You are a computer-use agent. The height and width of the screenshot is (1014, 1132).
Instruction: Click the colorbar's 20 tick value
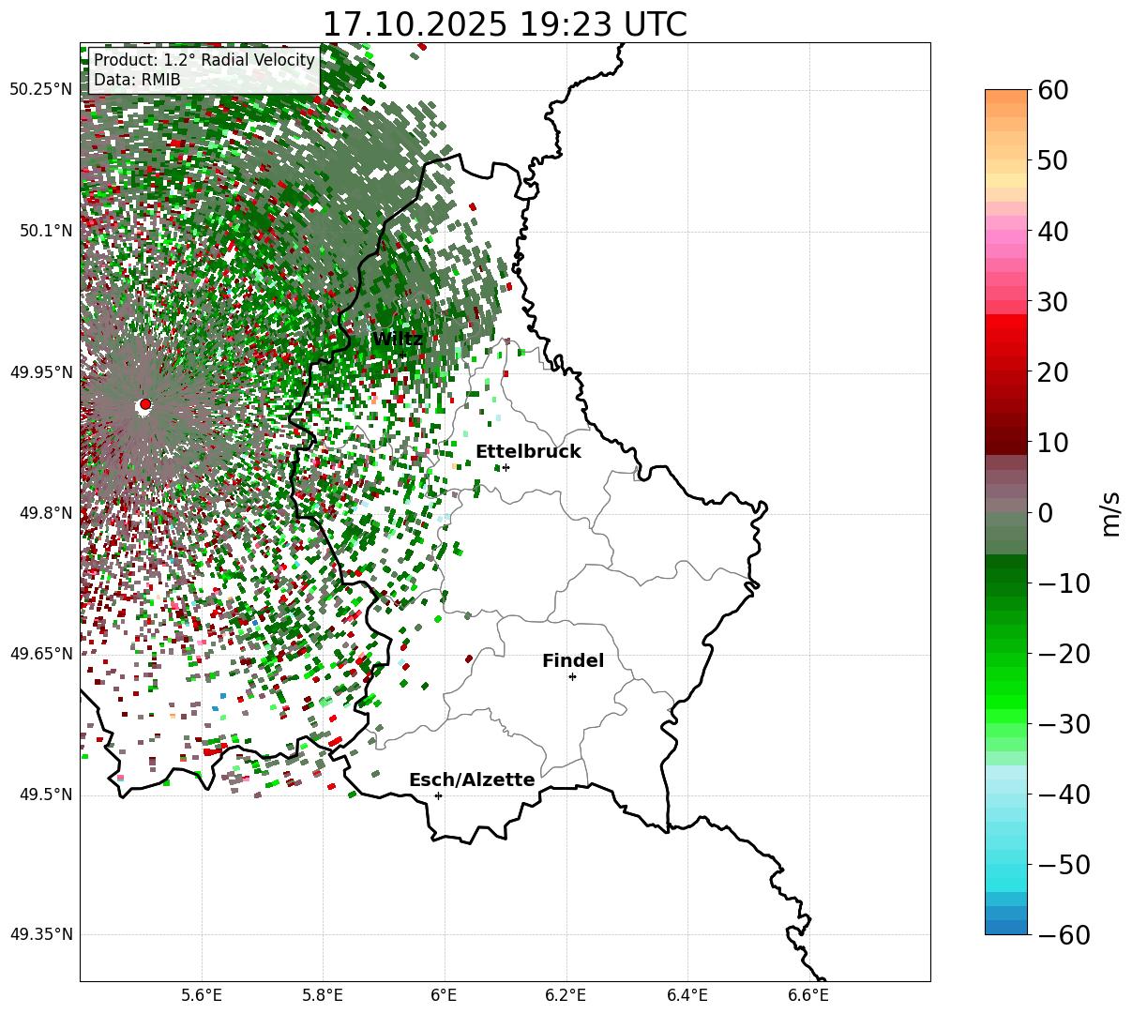coord(1051,372)
